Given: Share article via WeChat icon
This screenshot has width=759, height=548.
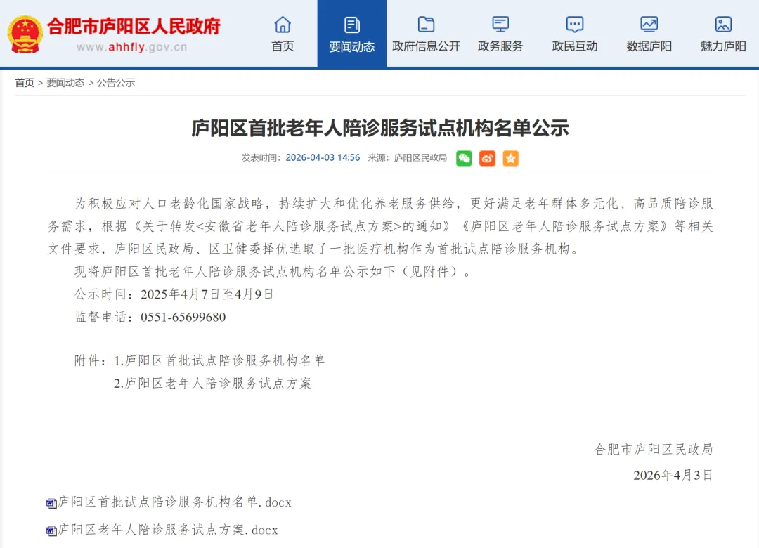Looking at the screenshot, I should click(x=464, y=158).
